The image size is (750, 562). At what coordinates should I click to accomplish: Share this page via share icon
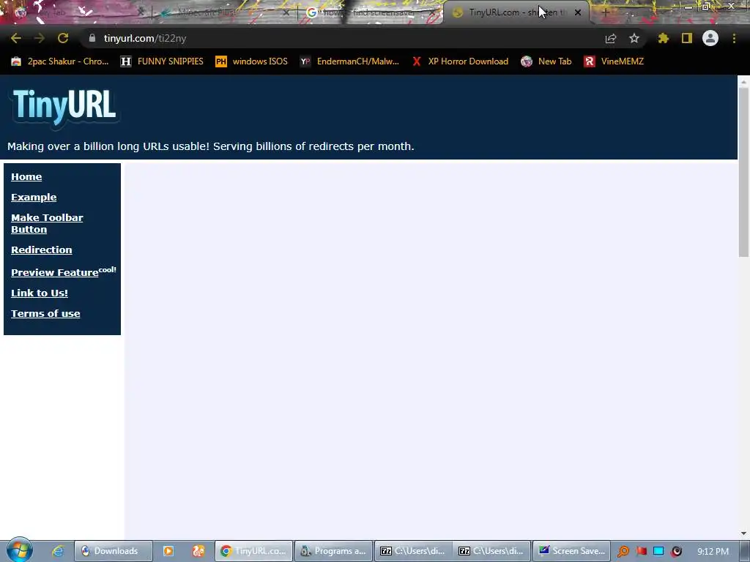click(x=611, y=38)
